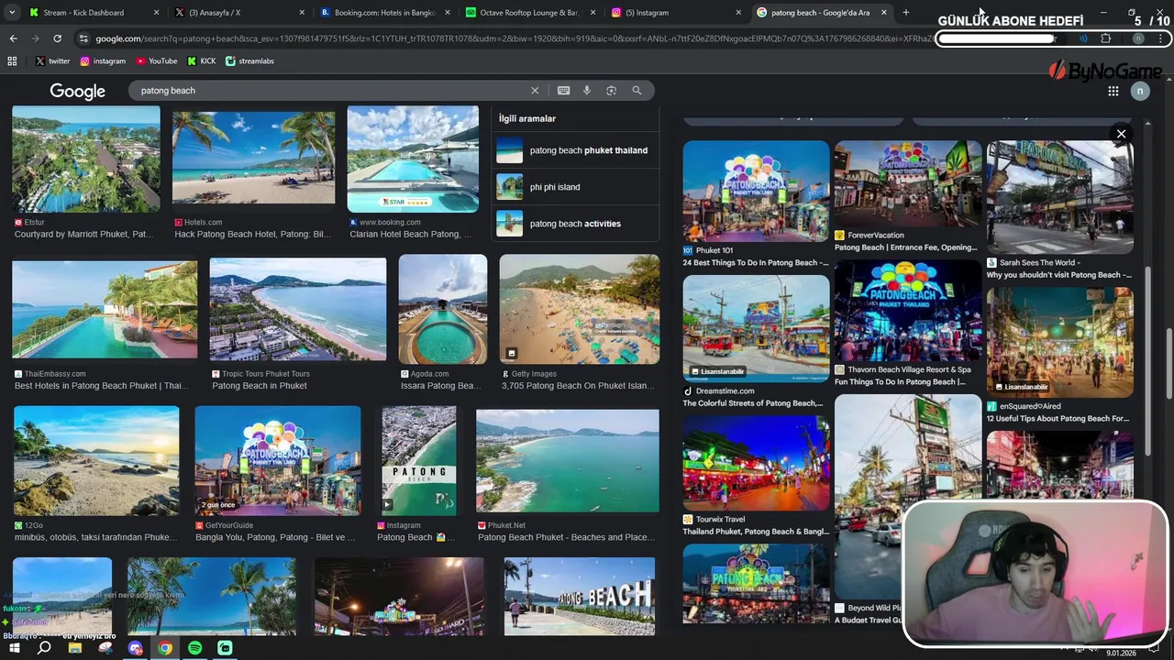Open File Explorer from the taskbar
Viewport: 1174px width, 660px height.
coord(75,648)
